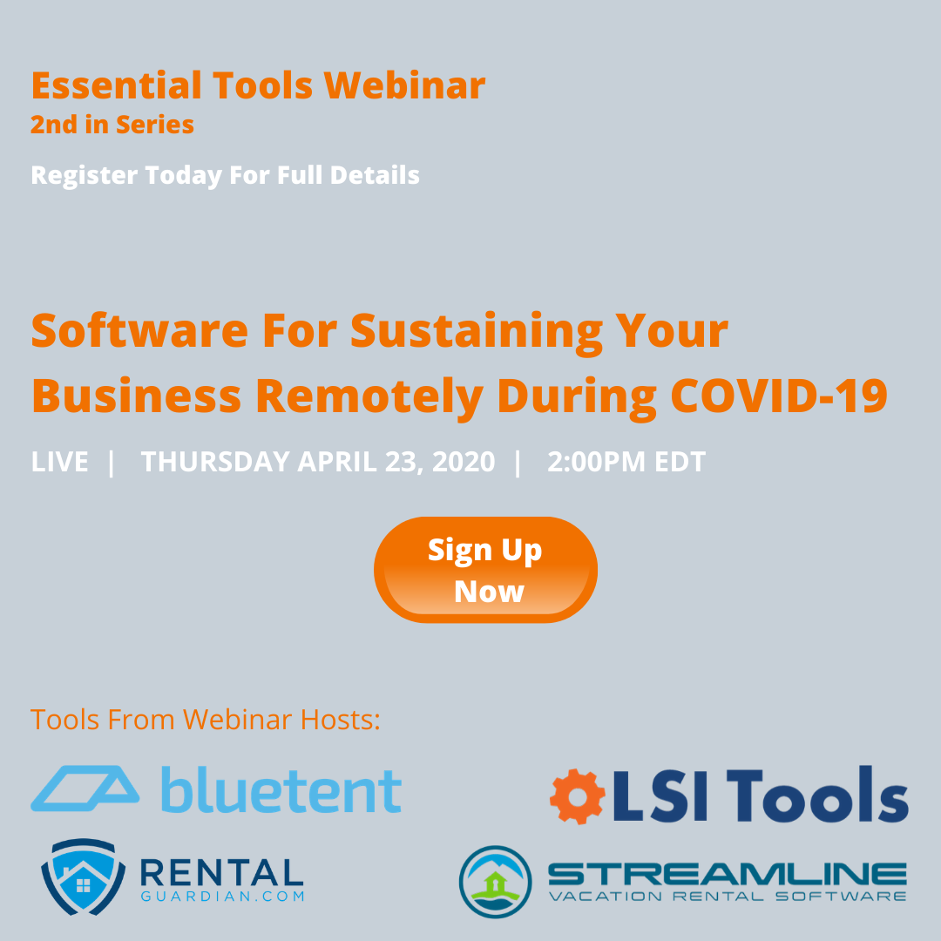Click the RENTAL GUARDIAN.COM text
The height and width of the screenshot is (941, 941).
point(222,880)
